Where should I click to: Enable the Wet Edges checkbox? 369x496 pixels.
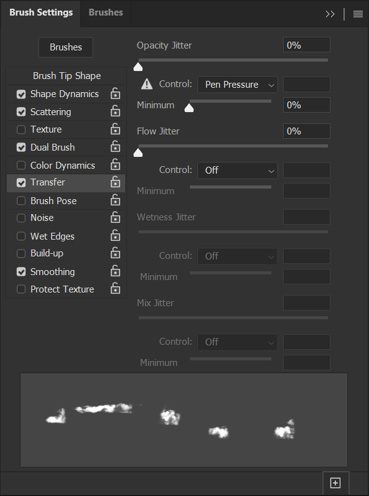pyautogui.click(x=21, y=236)
